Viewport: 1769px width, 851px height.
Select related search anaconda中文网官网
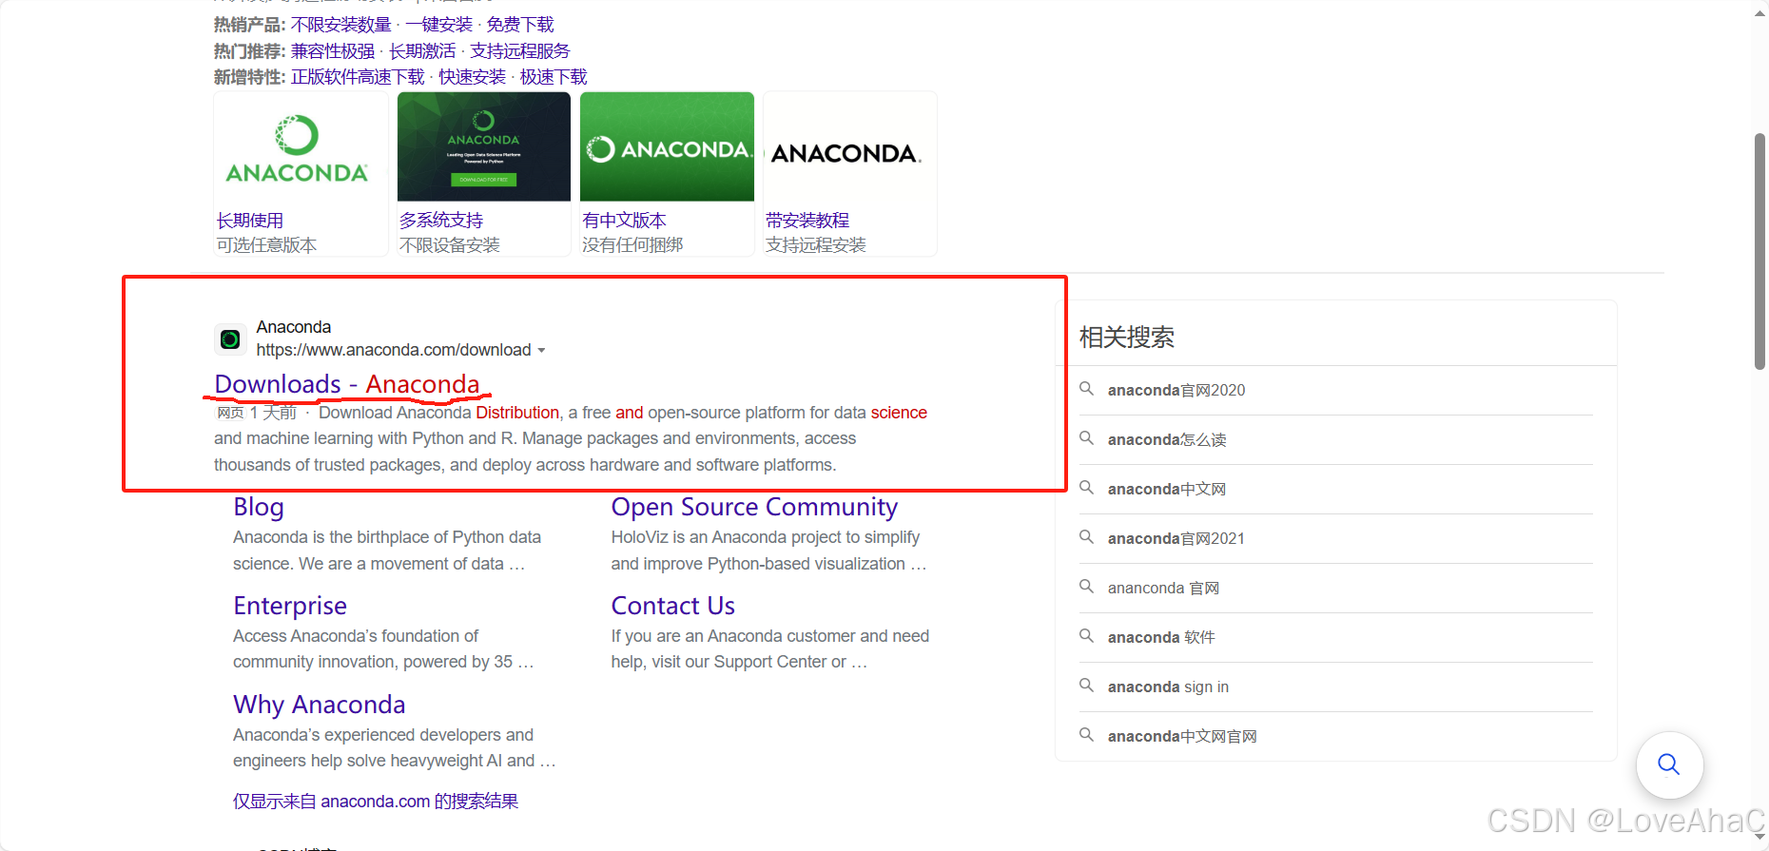(x=1182, y=736)
